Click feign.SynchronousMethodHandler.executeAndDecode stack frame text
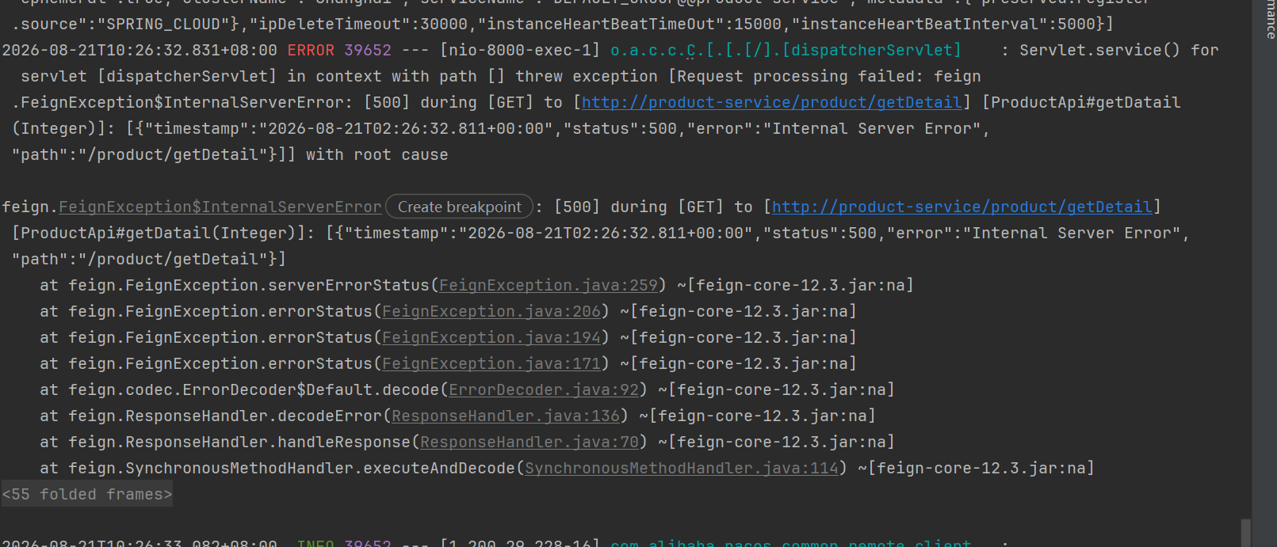The width and height of the screenshot is (1277, 547). point(292,468)
